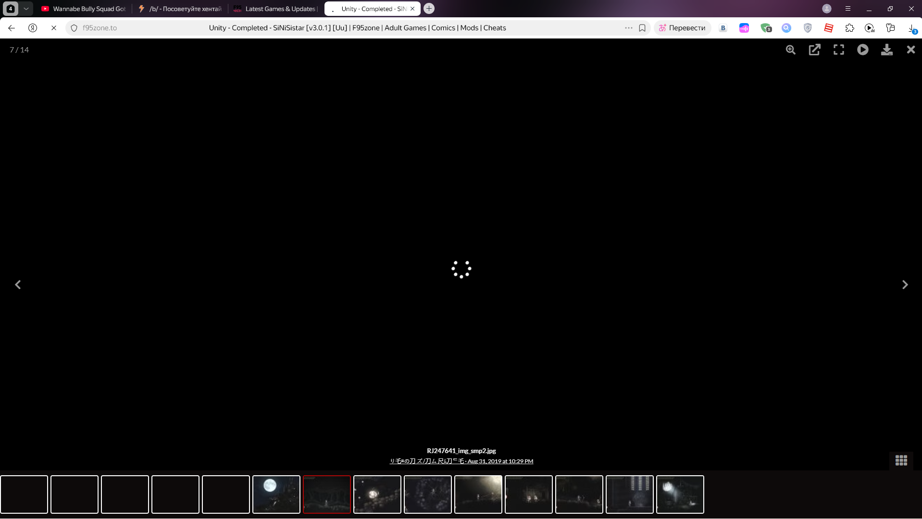This screenshot has width=922, height=519.
Task: Open the extensions puzzle menu
Action: click(x=850, y=28)
